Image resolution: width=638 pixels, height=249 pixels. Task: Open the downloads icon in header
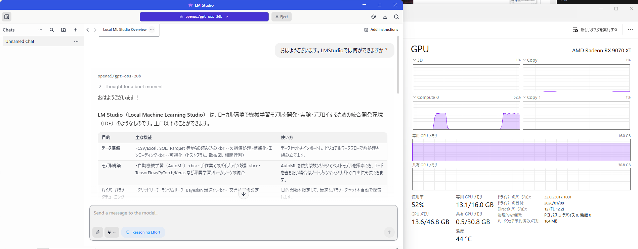point(385,17)
